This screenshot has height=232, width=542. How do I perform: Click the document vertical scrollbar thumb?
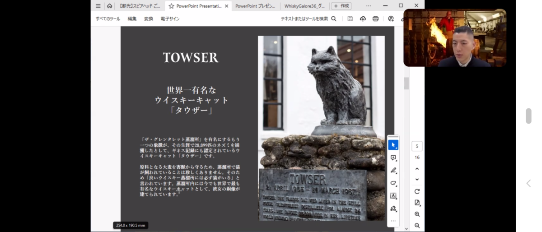pyautogui.click(x=406, y=84)
